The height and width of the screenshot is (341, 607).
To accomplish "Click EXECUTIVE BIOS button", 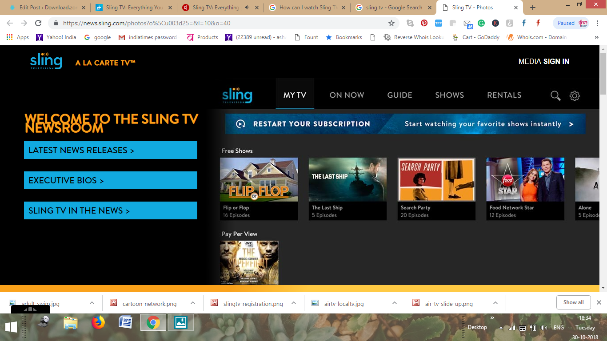I will click(x=111, y=180).
